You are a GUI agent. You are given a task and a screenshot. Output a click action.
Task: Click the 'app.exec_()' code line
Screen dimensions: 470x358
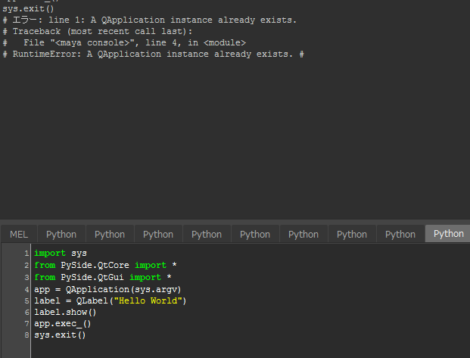coord(62,323)
